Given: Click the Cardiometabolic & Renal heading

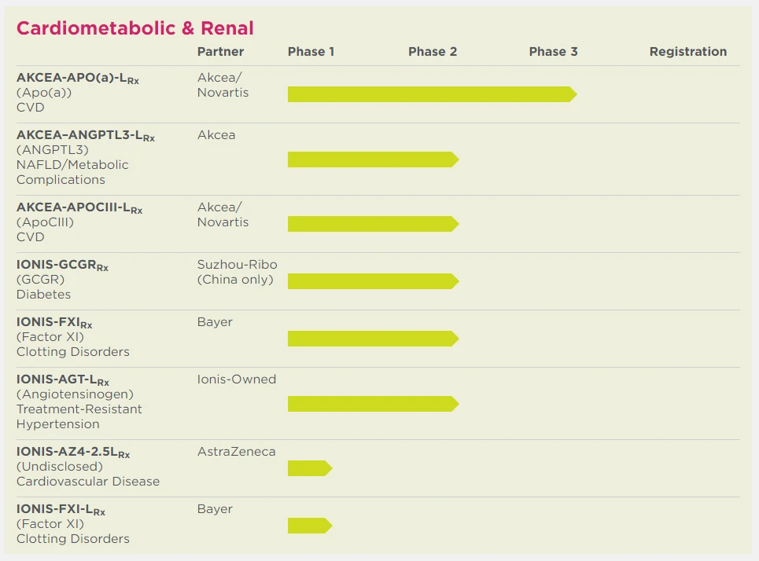Looking at the screenshot, I should click(134, 28).
